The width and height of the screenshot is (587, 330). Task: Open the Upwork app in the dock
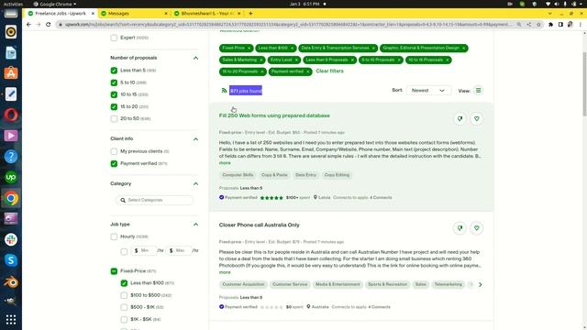[11, 177]
